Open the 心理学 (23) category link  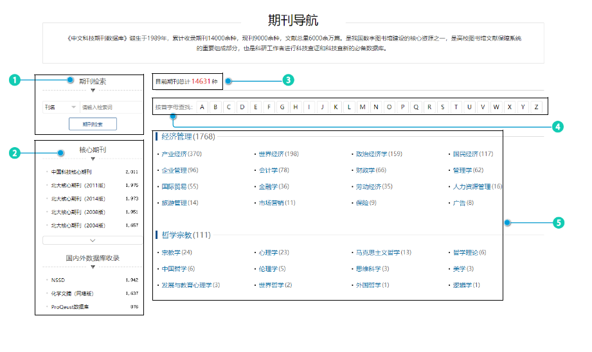pos(273,252)
